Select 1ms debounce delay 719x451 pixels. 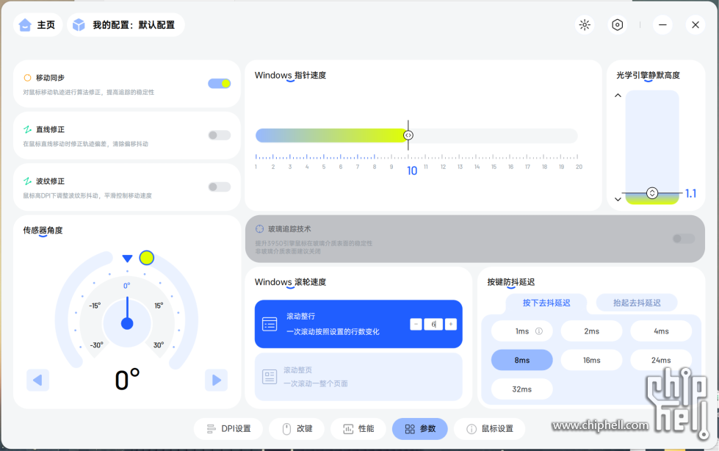[x=522, y=331]
